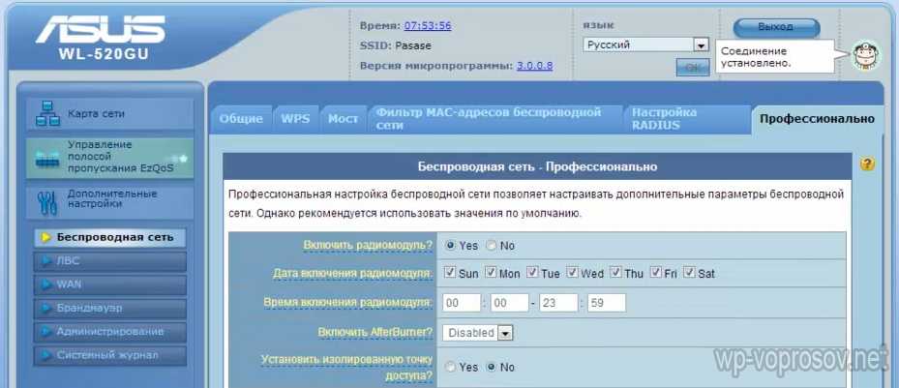Uncheck the Sun day checkbox
Image resolution: width=899 pixels, height=388 pixels.
450,273
